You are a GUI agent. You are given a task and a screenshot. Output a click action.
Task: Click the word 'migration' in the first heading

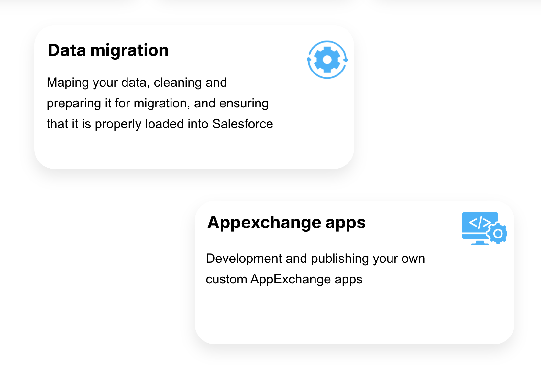coord(129,51)
